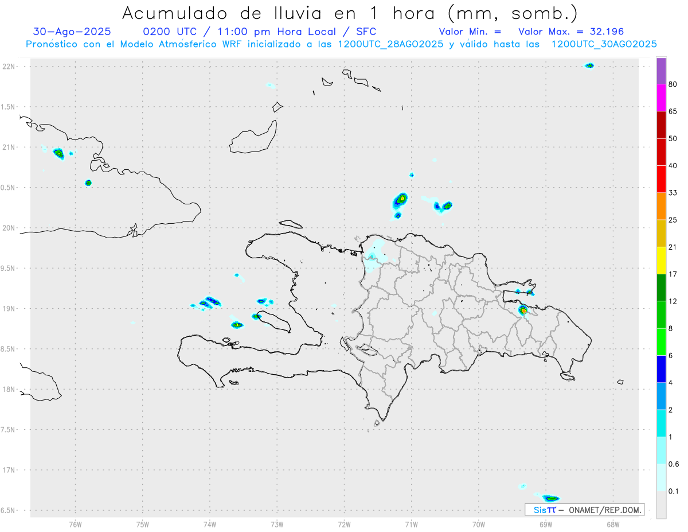
Task: Click the '18N' latitude label
Action: pyautogui.click(x=10, y=389)
